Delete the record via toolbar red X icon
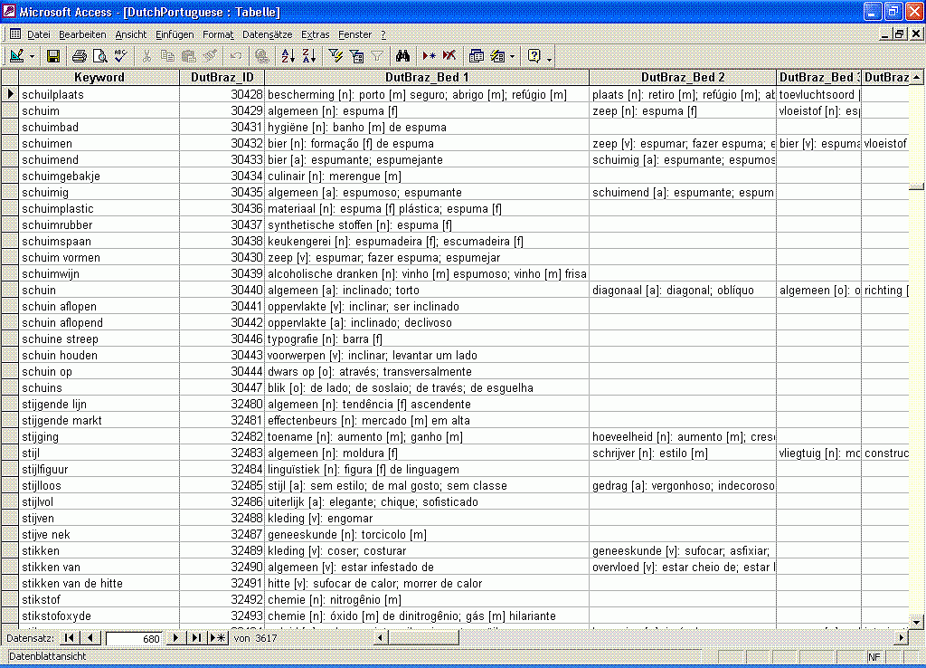Viewport: 926px width, 668px height. [x=449, y=56]
